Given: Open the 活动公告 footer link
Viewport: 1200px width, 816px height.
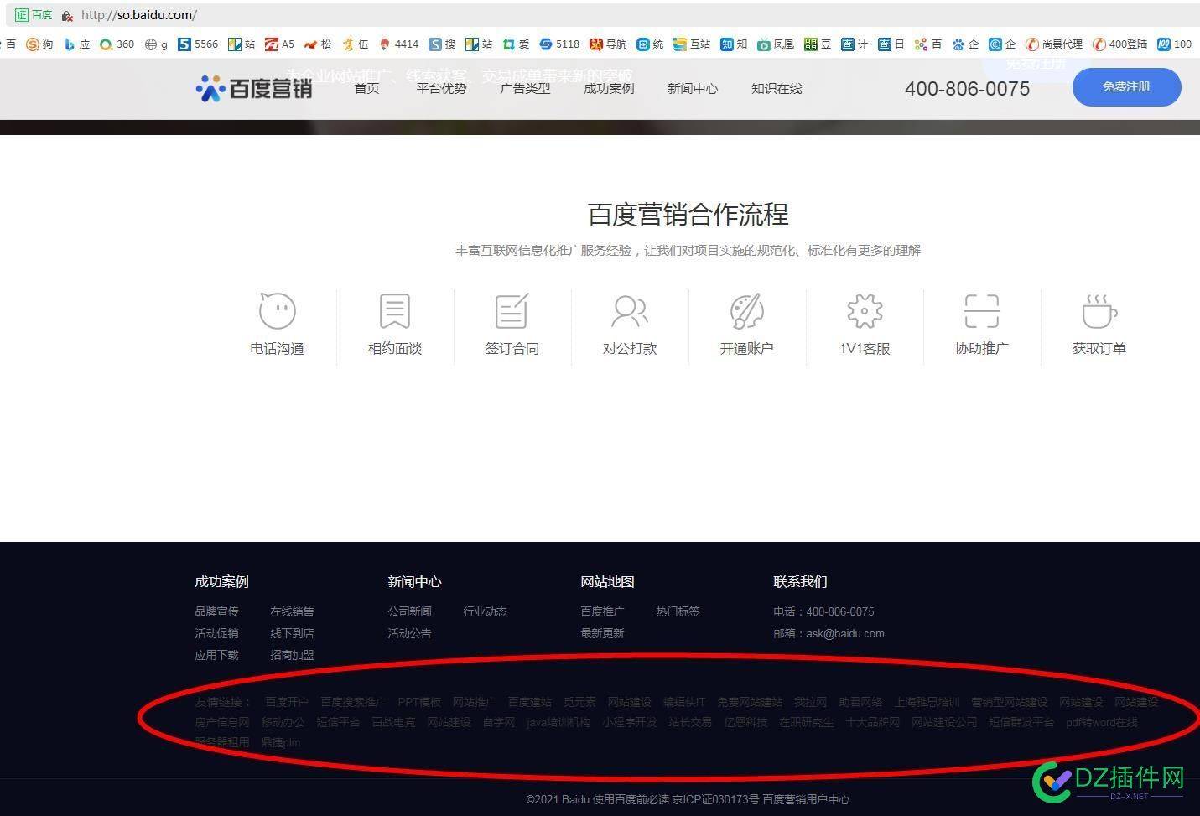Looking at the screenshot, I should [x=409, y=633].
